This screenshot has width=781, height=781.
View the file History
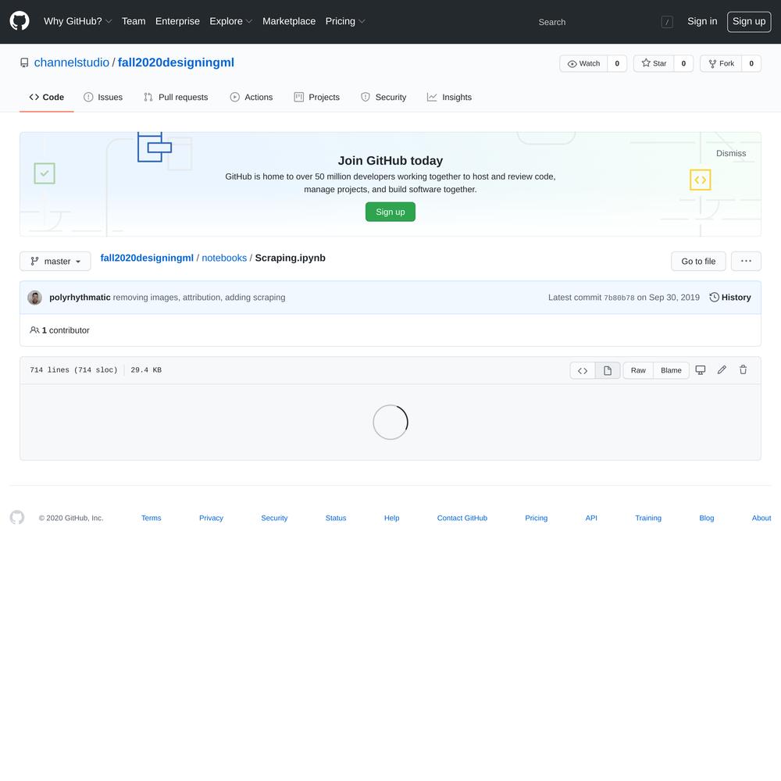coord(730,298)
